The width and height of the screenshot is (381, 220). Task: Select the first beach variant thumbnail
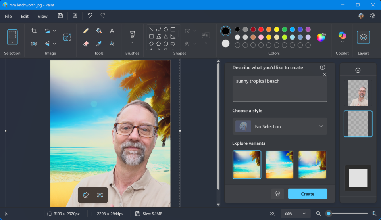click(246, 165)
